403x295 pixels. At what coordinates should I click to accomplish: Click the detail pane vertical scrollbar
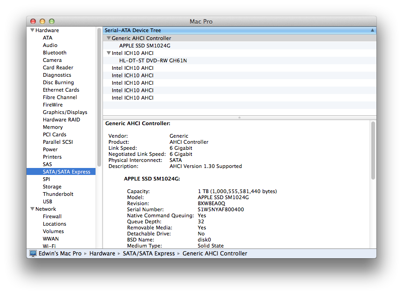coord(373,150)
